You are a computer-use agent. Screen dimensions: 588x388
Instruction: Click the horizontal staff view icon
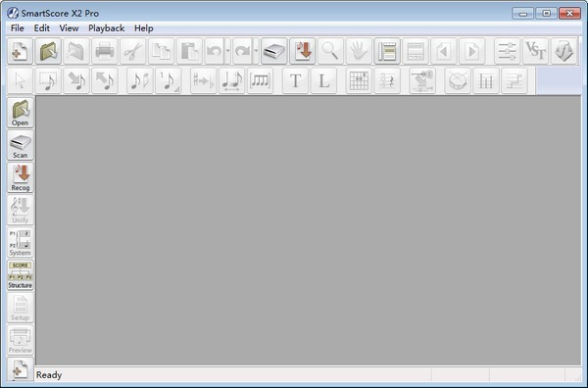point(416,51)
